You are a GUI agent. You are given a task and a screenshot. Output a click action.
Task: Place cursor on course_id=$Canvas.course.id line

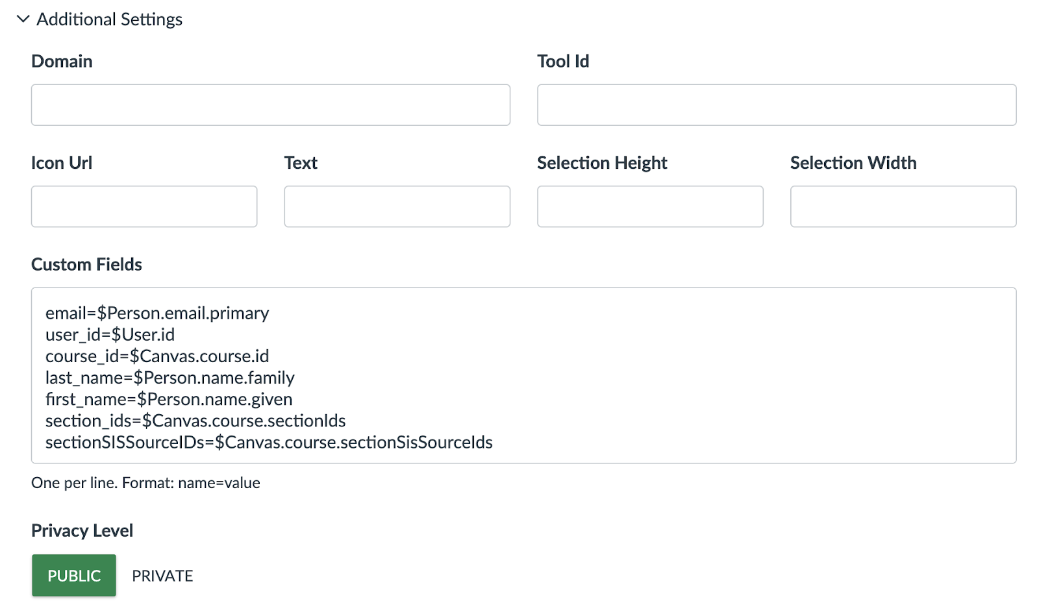click(157, 356)
